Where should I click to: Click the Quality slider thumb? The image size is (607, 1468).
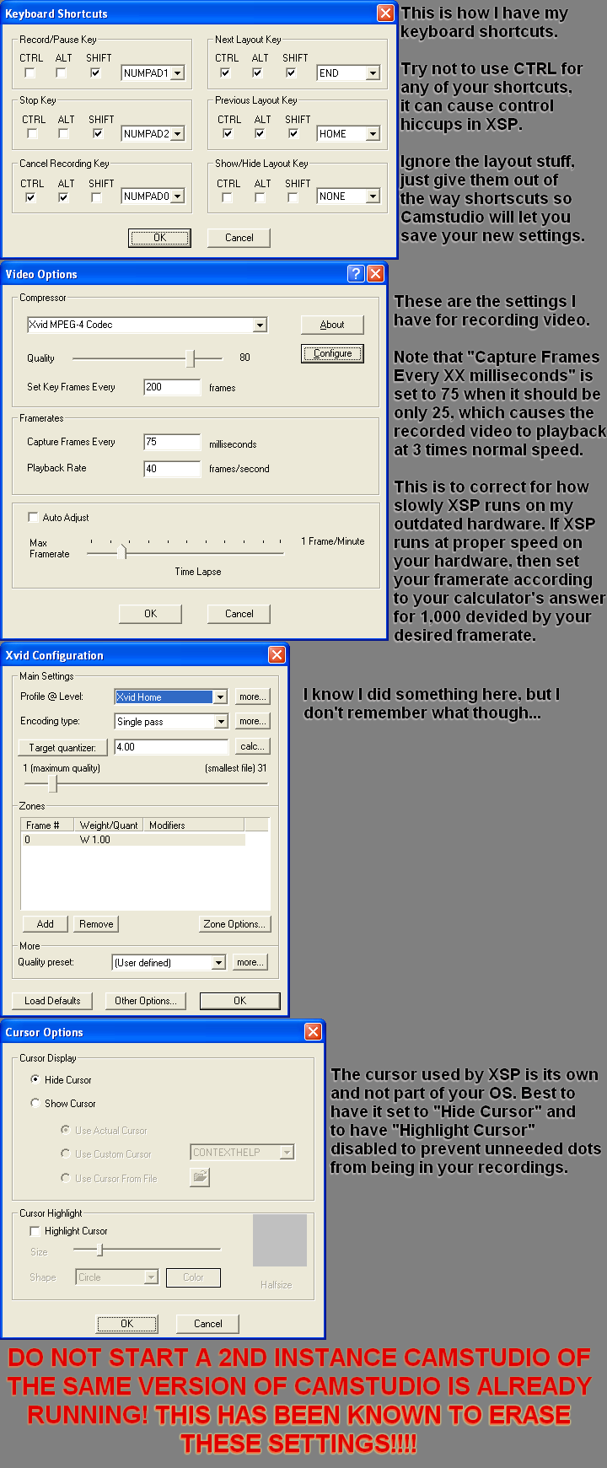point(191,358)
